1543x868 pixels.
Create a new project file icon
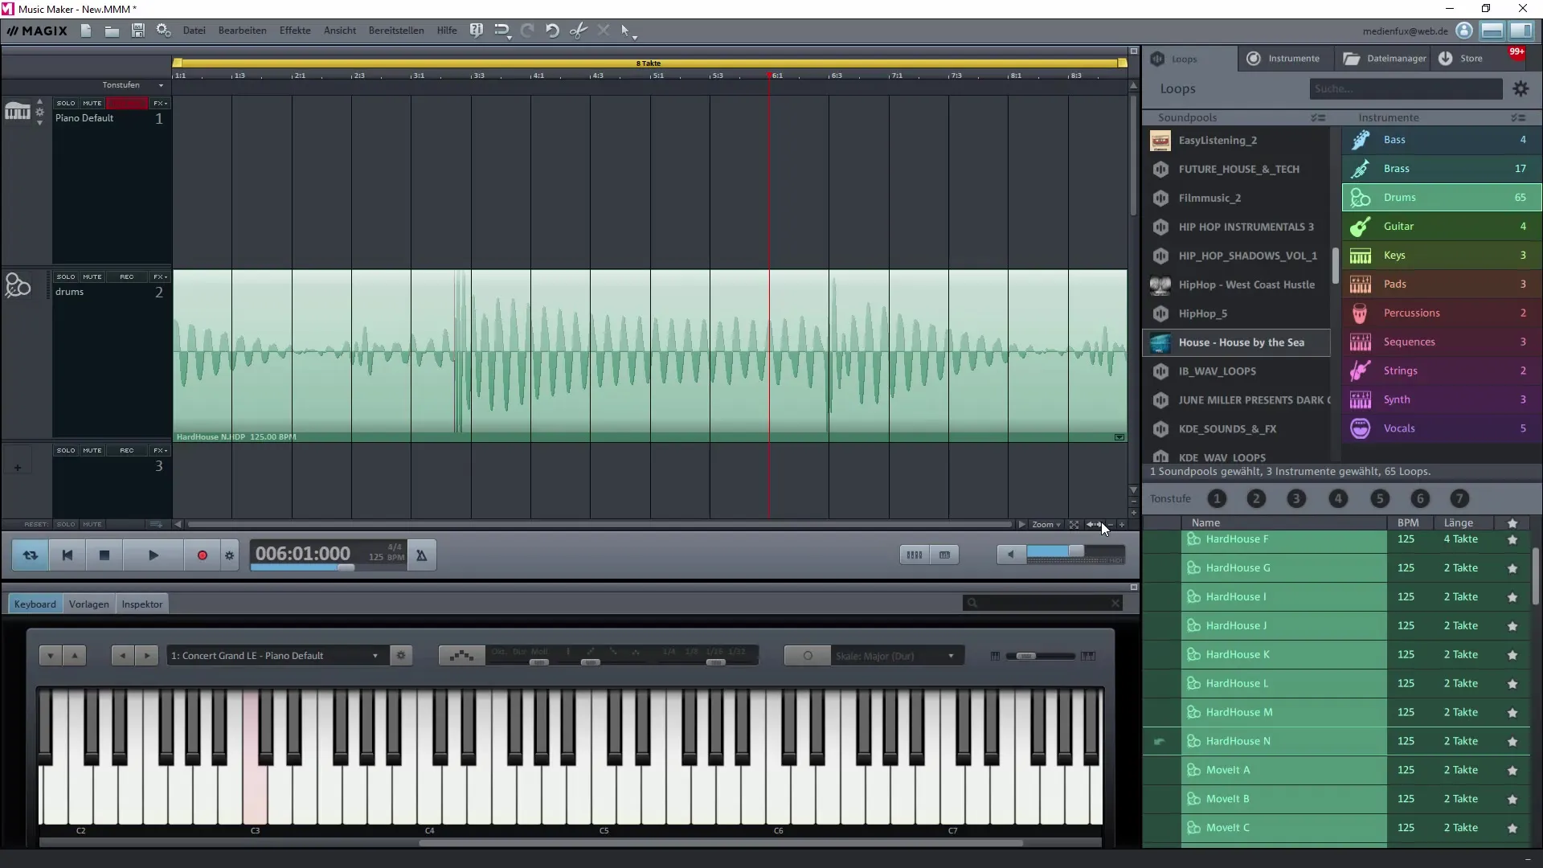pyautogui.click(x=86, y=31)
